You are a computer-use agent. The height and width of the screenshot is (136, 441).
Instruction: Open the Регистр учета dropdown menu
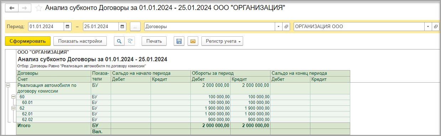222,41
